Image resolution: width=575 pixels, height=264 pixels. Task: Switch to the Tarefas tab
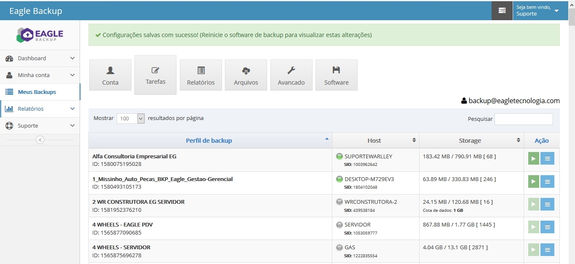click(155, 75)
